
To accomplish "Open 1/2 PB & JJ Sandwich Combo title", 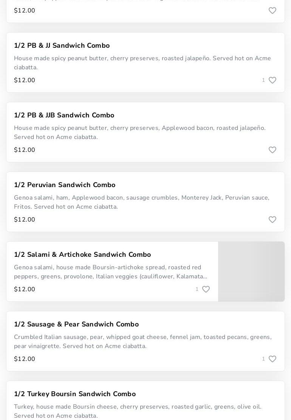I will (x=62, y=45).
